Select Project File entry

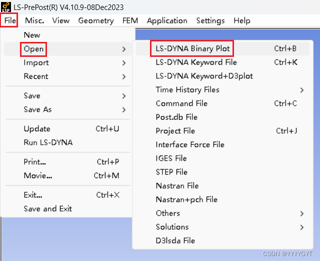pyautogui.click(x=223, y=131)
